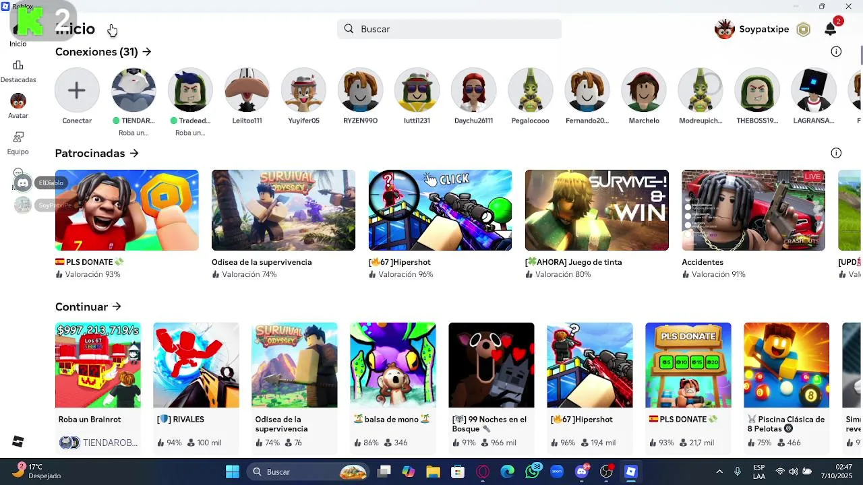Image resolution: width=863 pixels, height=485 pixels.
Task: Open Pegalocooo connection avatar
Action: coord(530,90)
